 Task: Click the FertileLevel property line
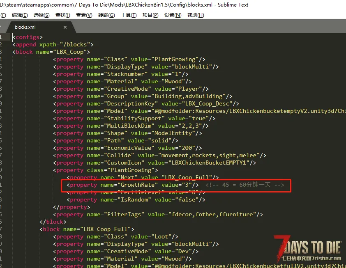136,192
